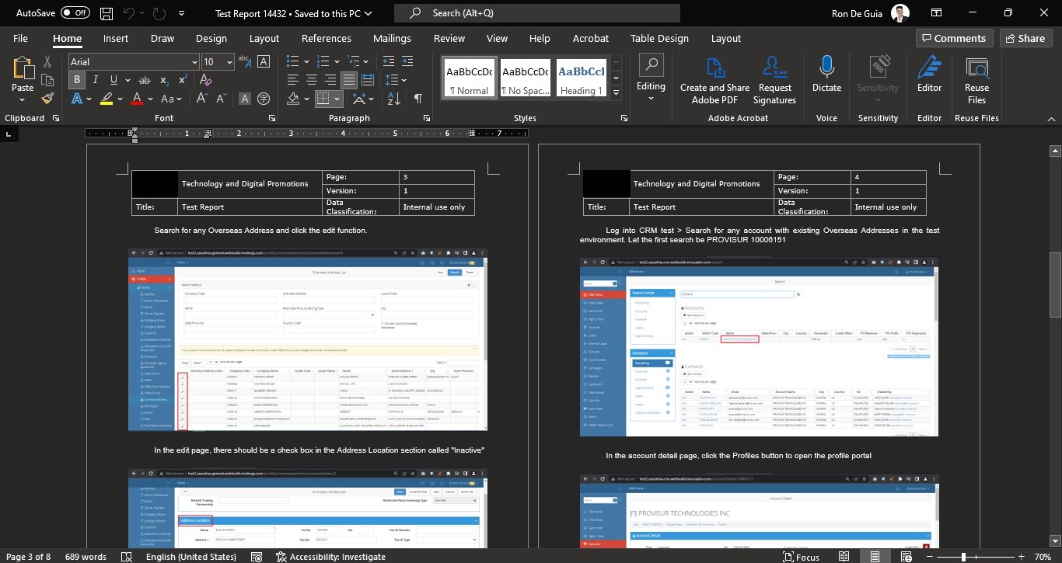Click Create and Share Adobe PDF
Image resolution: width=1062 pixels, height=563 pixels.
tap(714, 81)
